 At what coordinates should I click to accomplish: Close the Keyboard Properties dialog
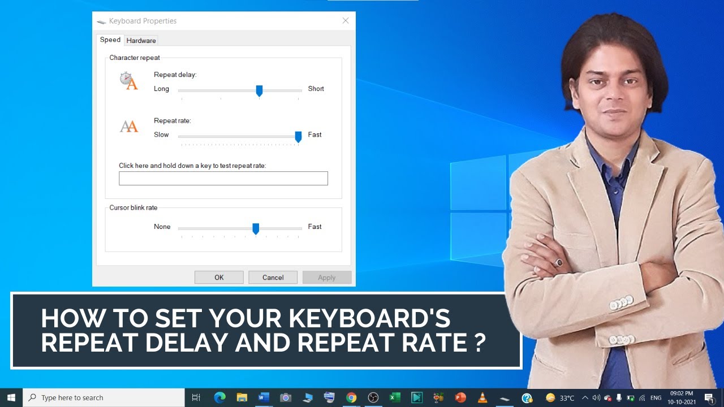tap(346, 21)
